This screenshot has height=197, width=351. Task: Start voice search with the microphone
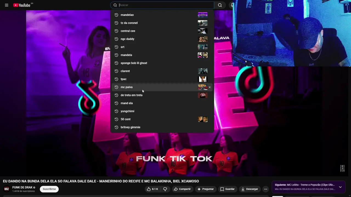[x=232, y=5]
